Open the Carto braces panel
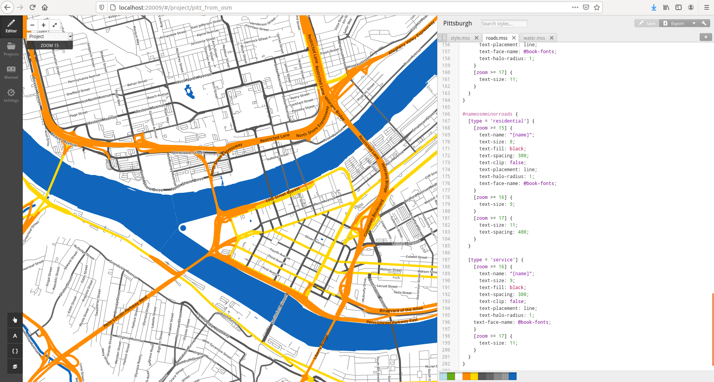 [15, 351]
